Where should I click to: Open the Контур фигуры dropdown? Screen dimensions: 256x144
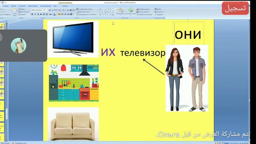[x=143, y=12]
